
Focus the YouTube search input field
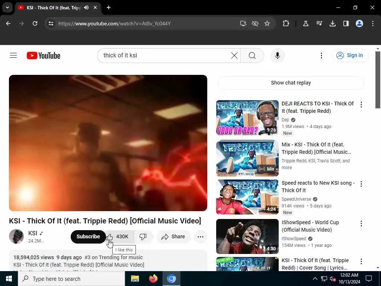[166, 55]
